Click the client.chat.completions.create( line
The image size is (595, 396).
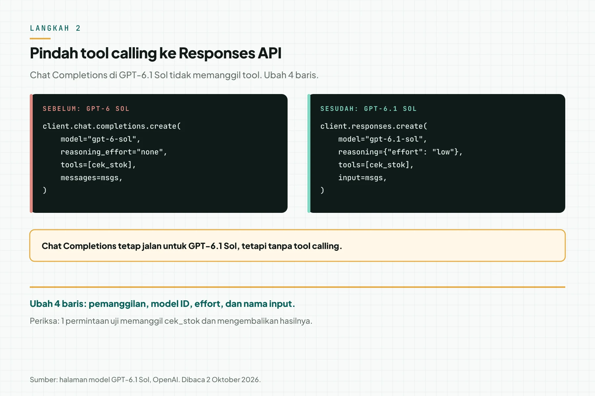coord(112,126)
